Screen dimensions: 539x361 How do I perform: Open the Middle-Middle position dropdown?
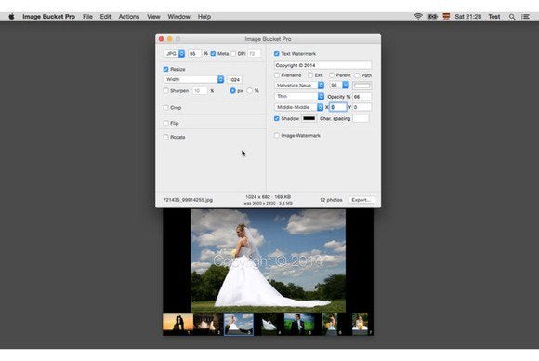(299, 107)
